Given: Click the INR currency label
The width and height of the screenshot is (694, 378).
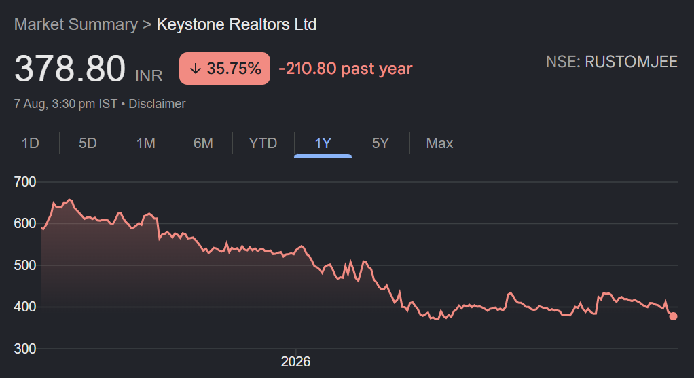Looking at the screenshot, I should [x=149, y=76].
